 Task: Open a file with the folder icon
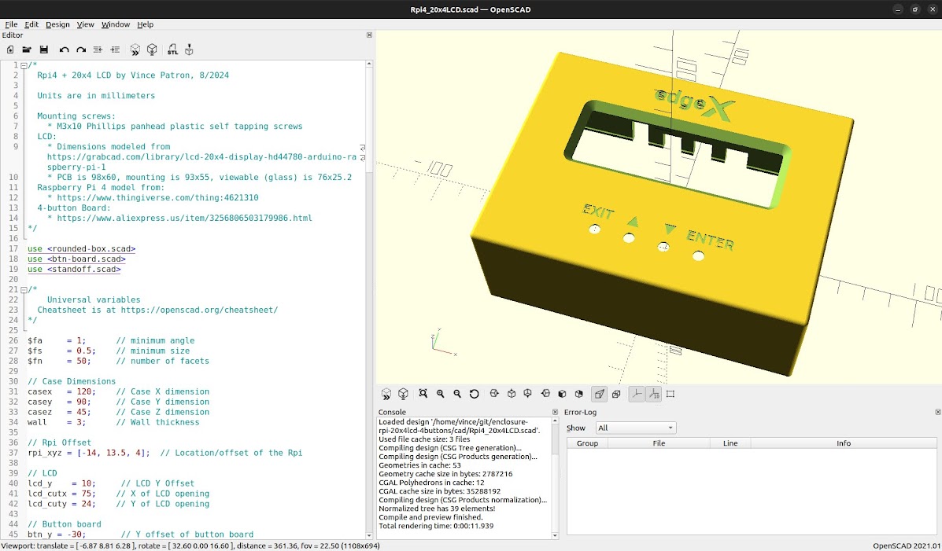pyautogui.click(x=27, y=50)
